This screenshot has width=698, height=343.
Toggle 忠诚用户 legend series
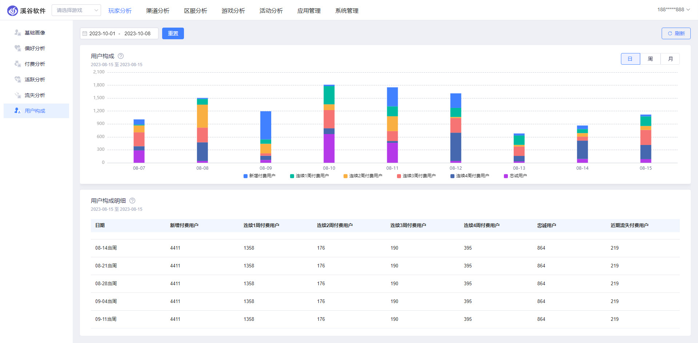pos(516,176)
